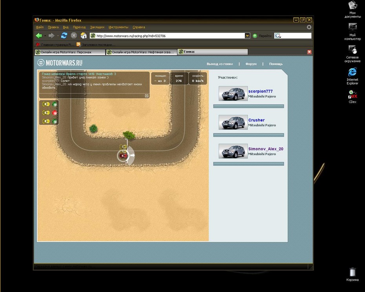
Task: Click the red status light
Action: 55,113
